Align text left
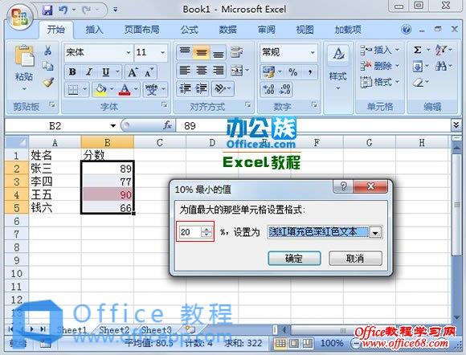 [x=185, y=71]
